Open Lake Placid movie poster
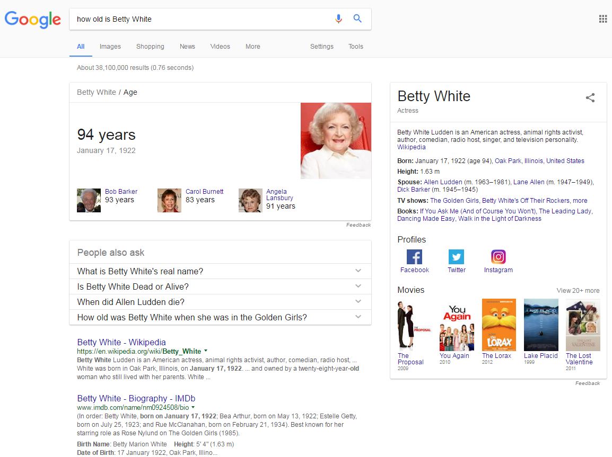 541,325
